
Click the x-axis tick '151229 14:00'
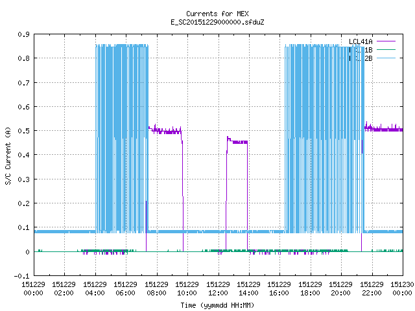point(248,289)
